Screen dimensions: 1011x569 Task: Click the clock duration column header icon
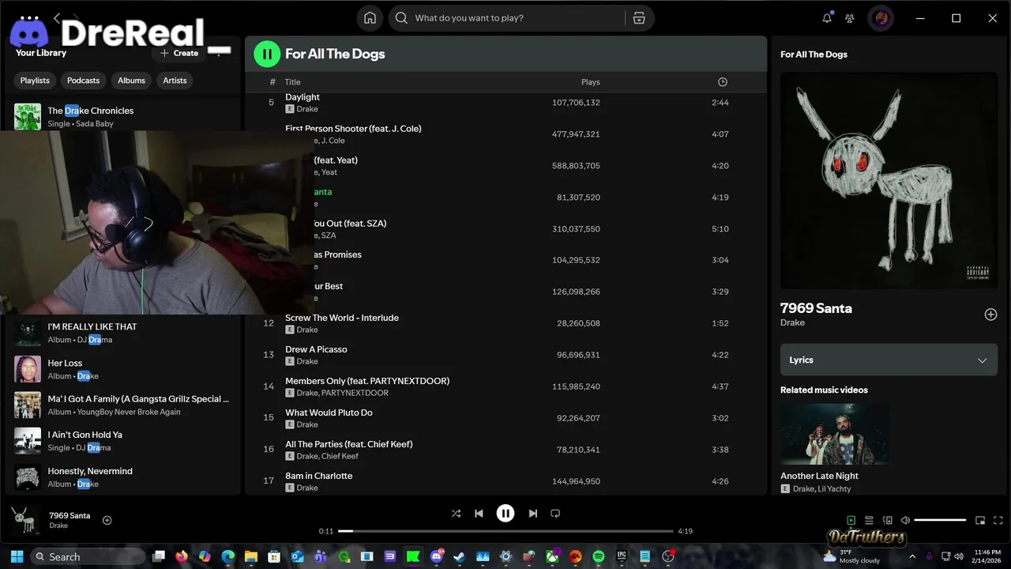coord(723,82)
